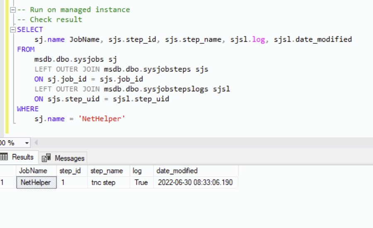Image resolution: width=373 pixels, height=228 pixels.
Task: Select the step_id cell with value 1
Action: 72,183
